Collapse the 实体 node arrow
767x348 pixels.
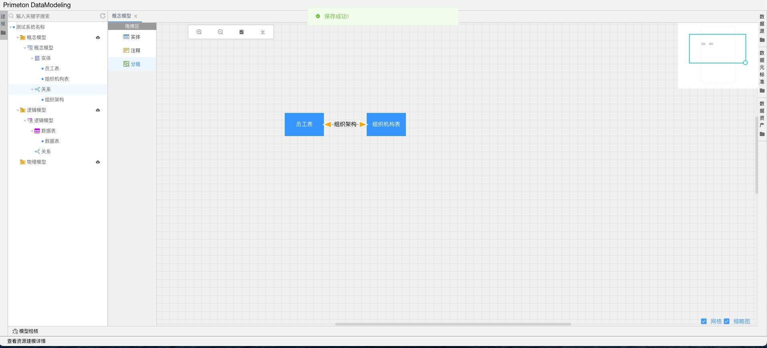pyautogui.click(x=32, y=58)
